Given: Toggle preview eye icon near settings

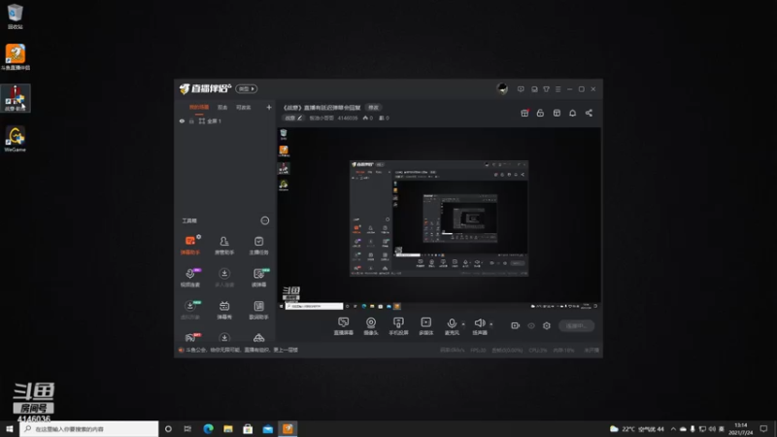Looking at the screenshot, I should [x=531, y=325].
